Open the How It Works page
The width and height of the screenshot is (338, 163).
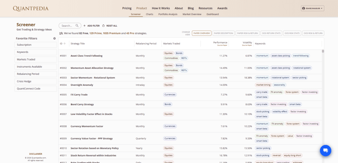click(x=161, y=8)
